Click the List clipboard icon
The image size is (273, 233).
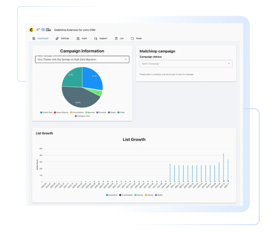116,38
